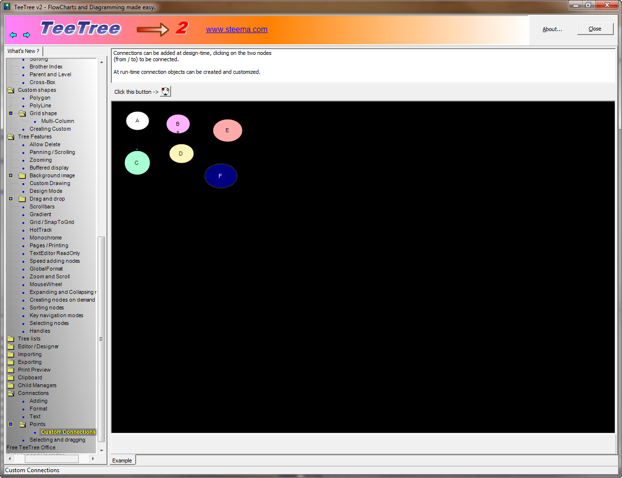
Task: Open the www.steema.com link
Action: (237, 29)
